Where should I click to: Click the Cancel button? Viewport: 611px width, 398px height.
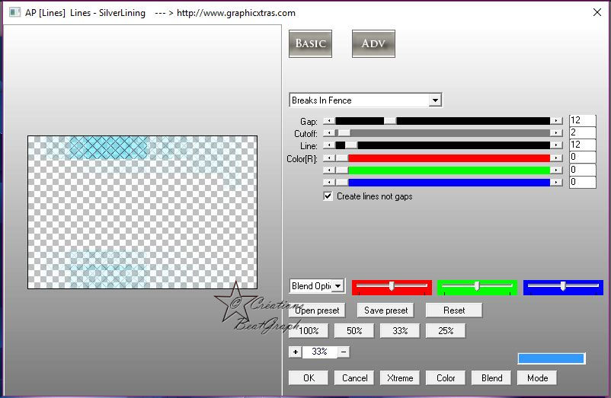(354, 377)
